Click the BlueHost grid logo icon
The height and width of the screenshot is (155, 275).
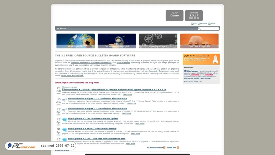185,71
